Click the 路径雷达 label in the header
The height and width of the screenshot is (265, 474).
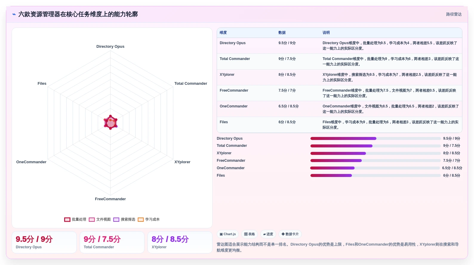(x=454, y=14)
